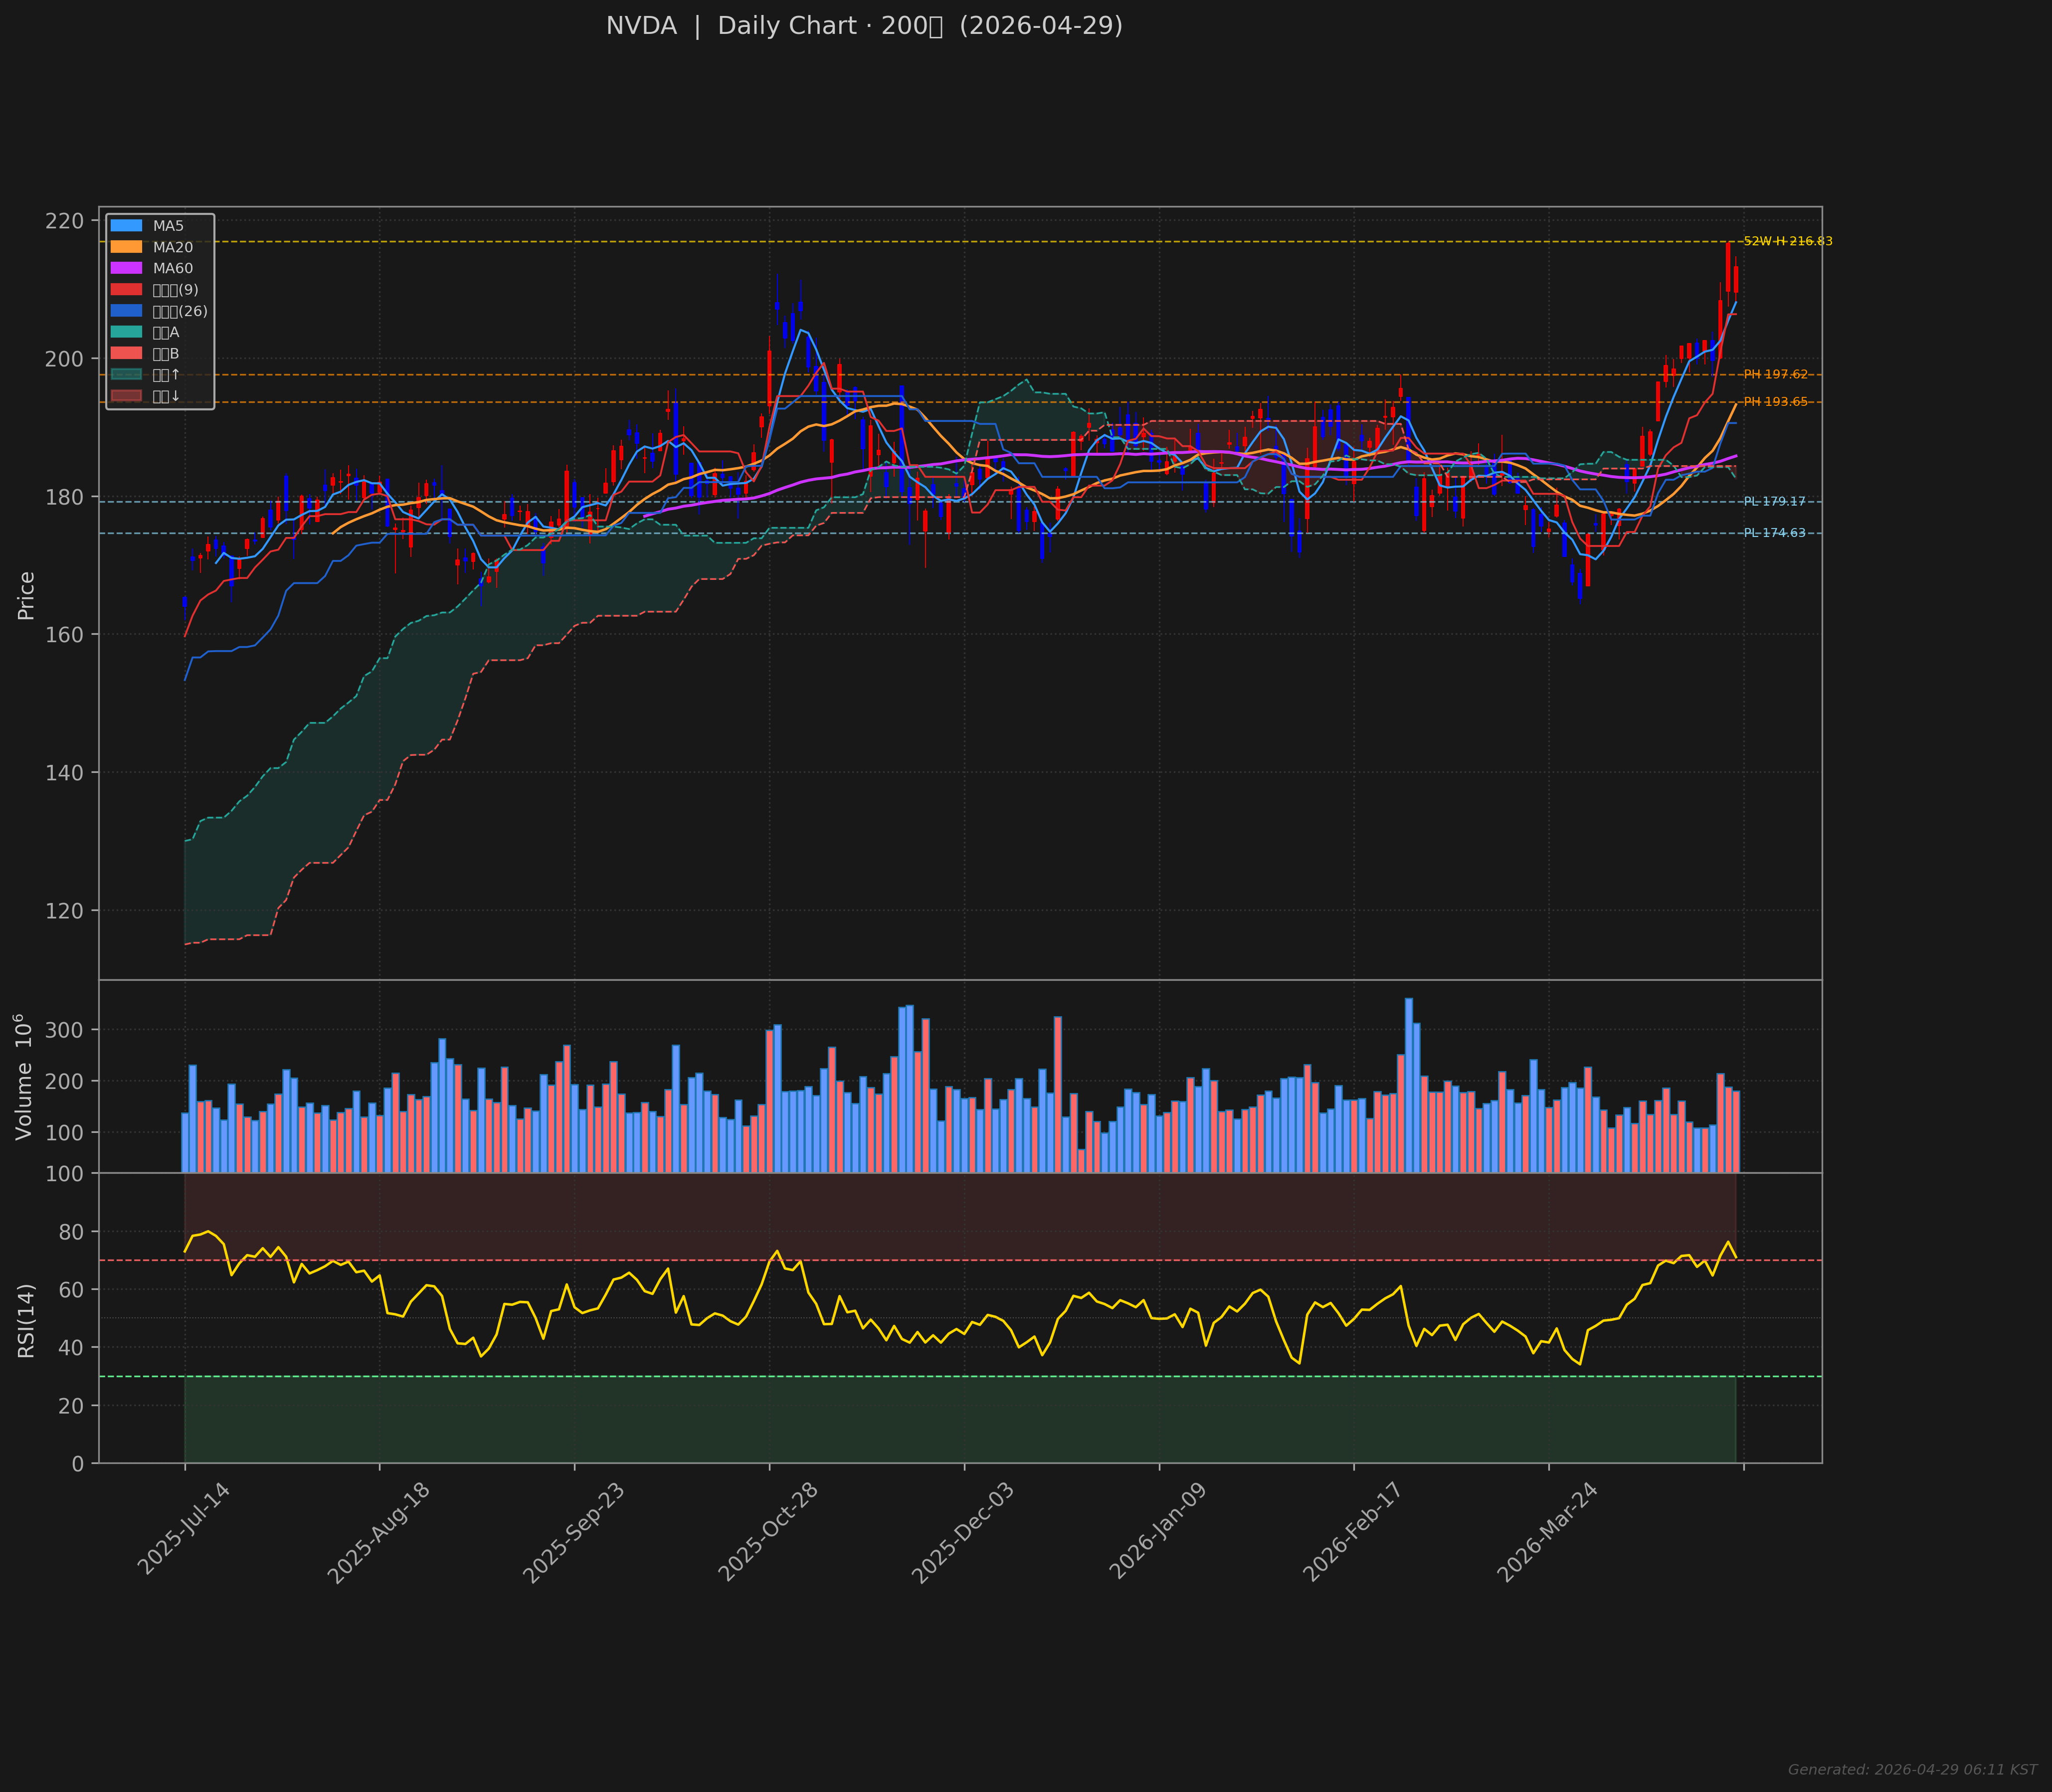Click the 2026-Feb-17 date axis label

(1353, 1531)
